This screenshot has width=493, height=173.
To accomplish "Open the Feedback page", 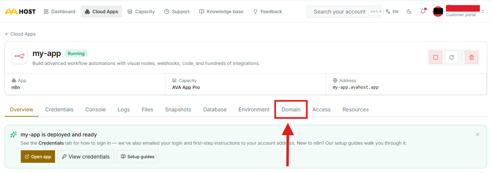I will (x=267, y=12).
